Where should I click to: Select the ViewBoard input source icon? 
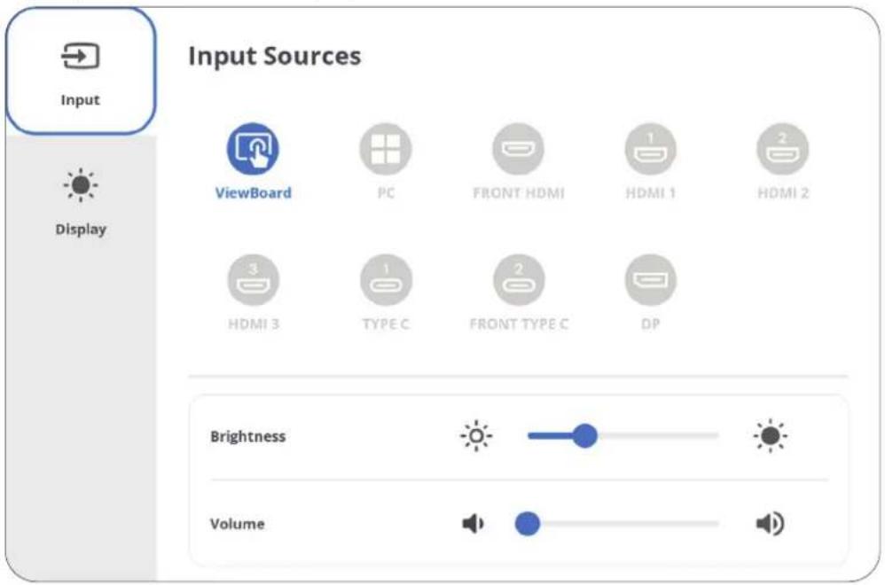pos(253,149)
